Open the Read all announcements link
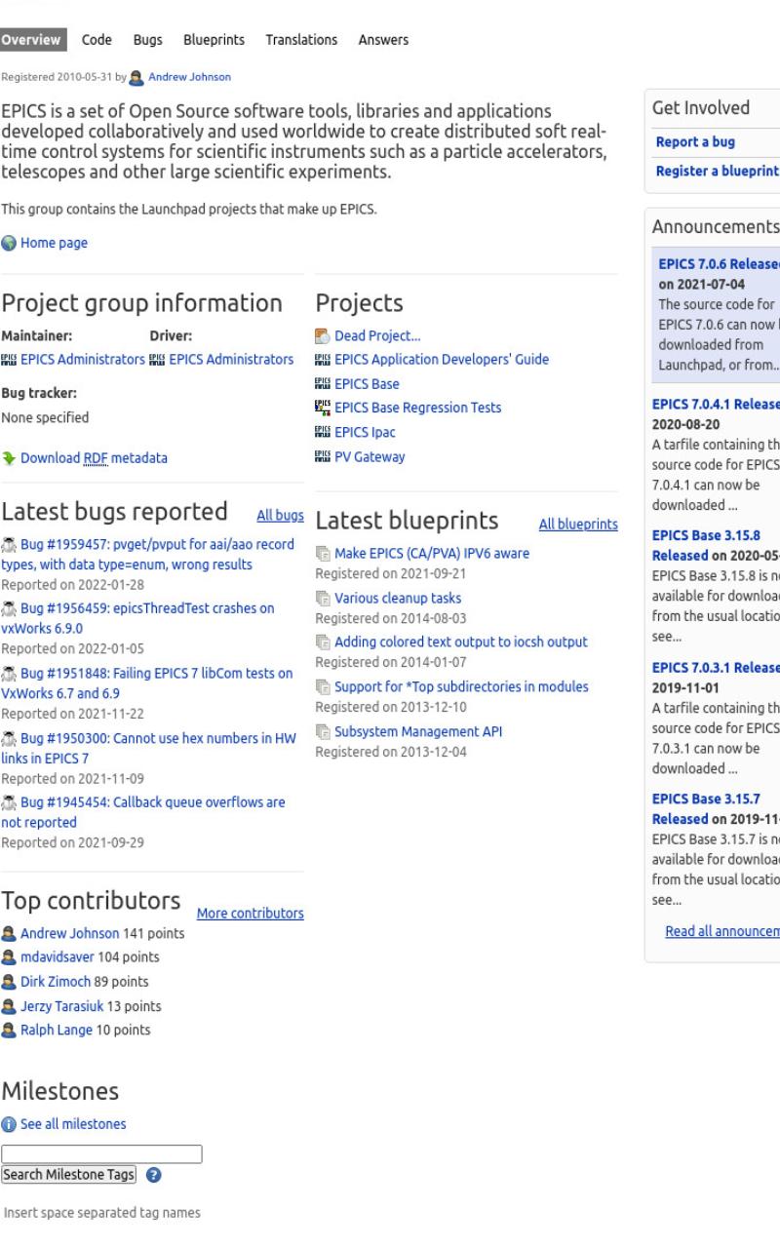Screen dimensions: 780x1248 click(722, 931)
